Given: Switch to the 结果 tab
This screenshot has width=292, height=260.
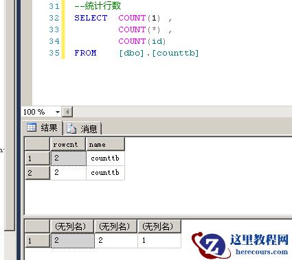Looking at the screenshot, I should pyautogui.click(x=42, y=128).
